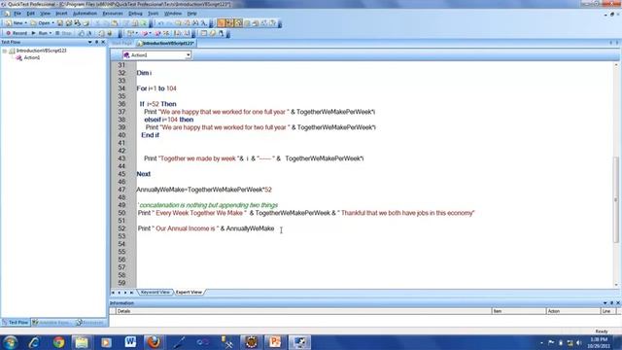The image size is (622, 350).
Task: Collapse the IntroductionVBScript123 tree node
Action: pyautogui.click(x=4, y=51)
